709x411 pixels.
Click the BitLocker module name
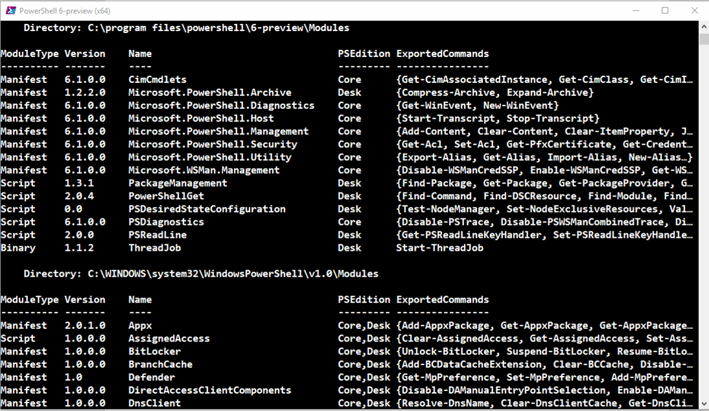pos(154,352)
